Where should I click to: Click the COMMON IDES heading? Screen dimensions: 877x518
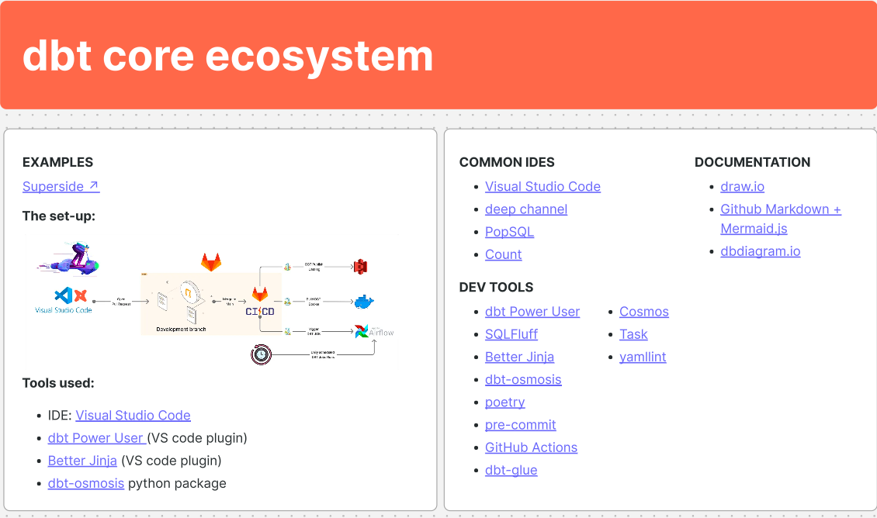point(507,162)
